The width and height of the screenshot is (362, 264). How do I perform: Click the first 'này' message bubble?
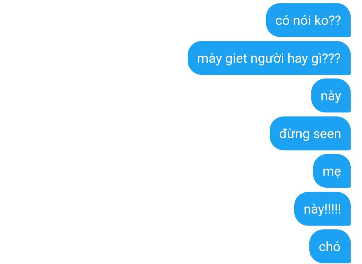(x=331, y=95)
